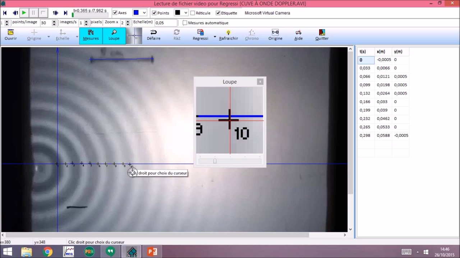Viewport: 460px width, 258px height.
Task: Reset measurements with RàZ
Action: tap(177, 35)
